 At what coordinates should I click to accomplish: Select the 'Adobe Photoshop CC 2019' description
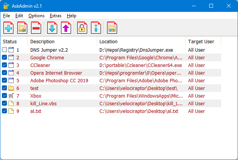click(x=59, y=80)
